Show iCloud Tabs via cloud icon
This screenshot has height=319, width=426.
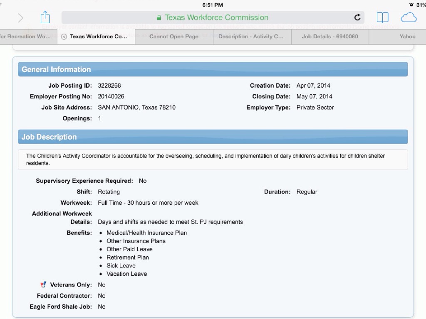tap(409, 17)
